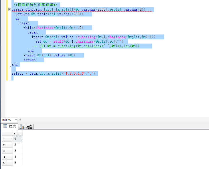
Task: Click the commented-out 'SET @c = substring' line
Action: click(x=86, y=46)
